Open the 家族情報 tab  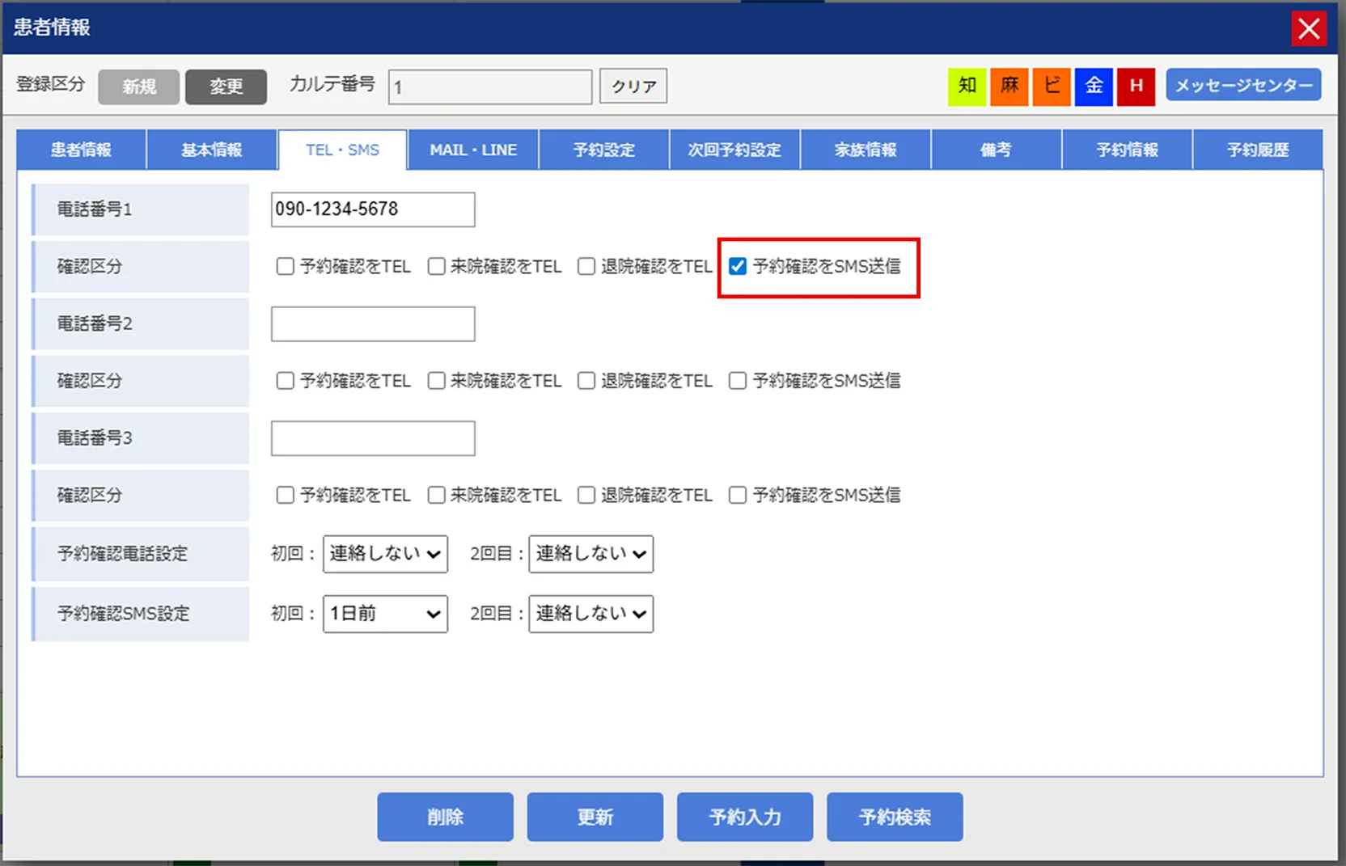click(x=866, y=150)
